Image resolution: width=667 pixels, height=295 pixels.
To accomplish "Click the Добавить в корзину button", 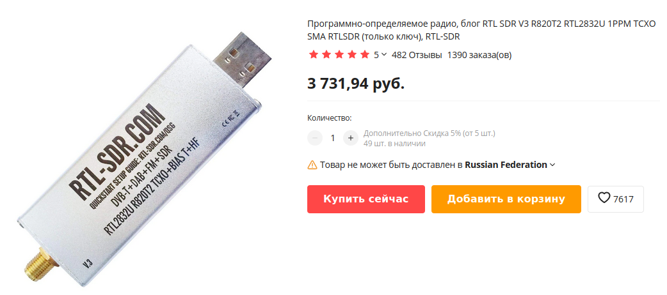I will tap(506, 199).
